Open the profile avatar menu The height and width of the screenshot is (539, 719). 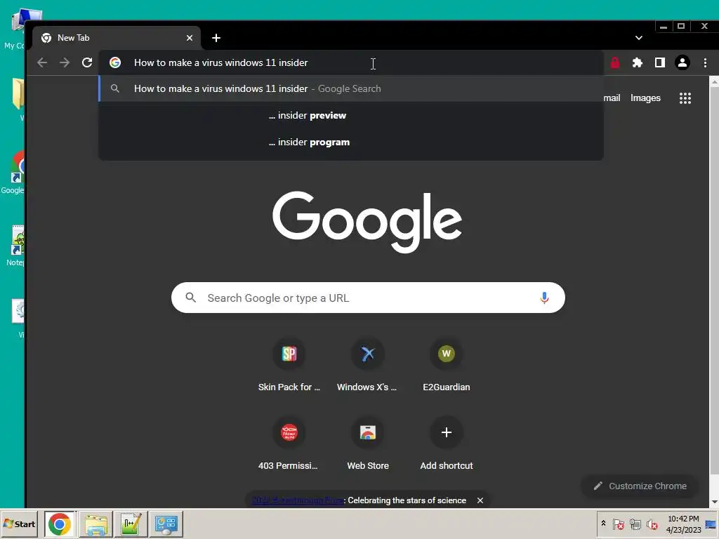[682, 62]
